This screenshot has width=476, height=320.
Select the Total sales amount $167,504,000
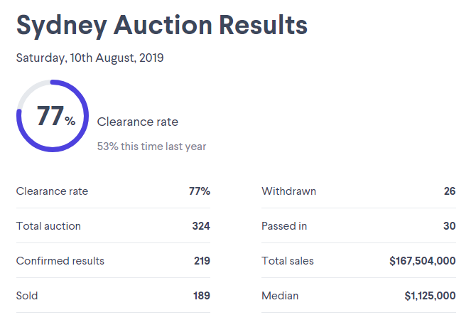[423, 261]
